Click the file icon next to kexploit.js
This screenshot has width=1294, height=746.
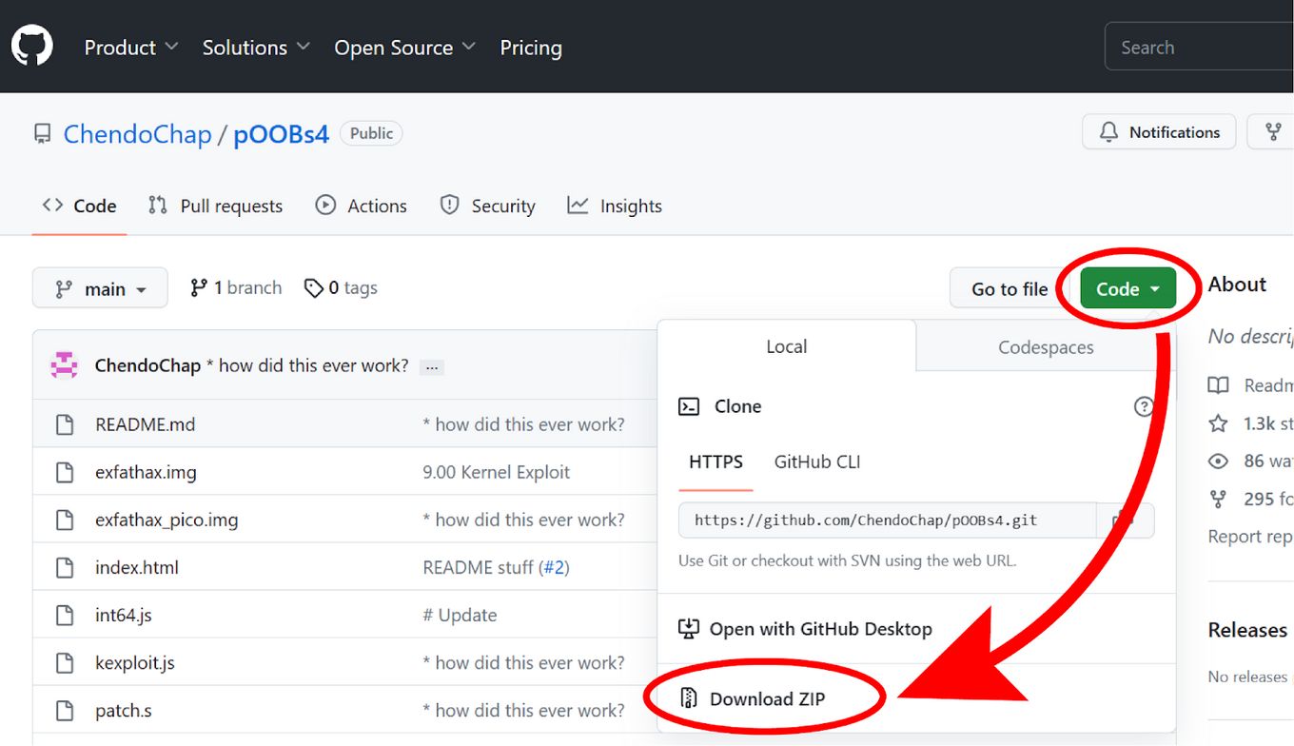[x=64, y=662]
